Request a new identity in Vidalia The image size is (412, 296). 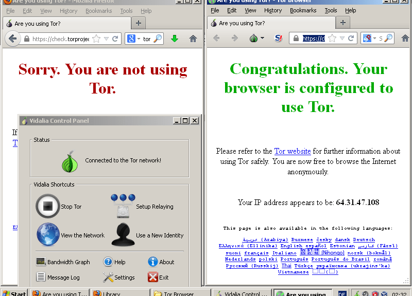tap(123, 235)
